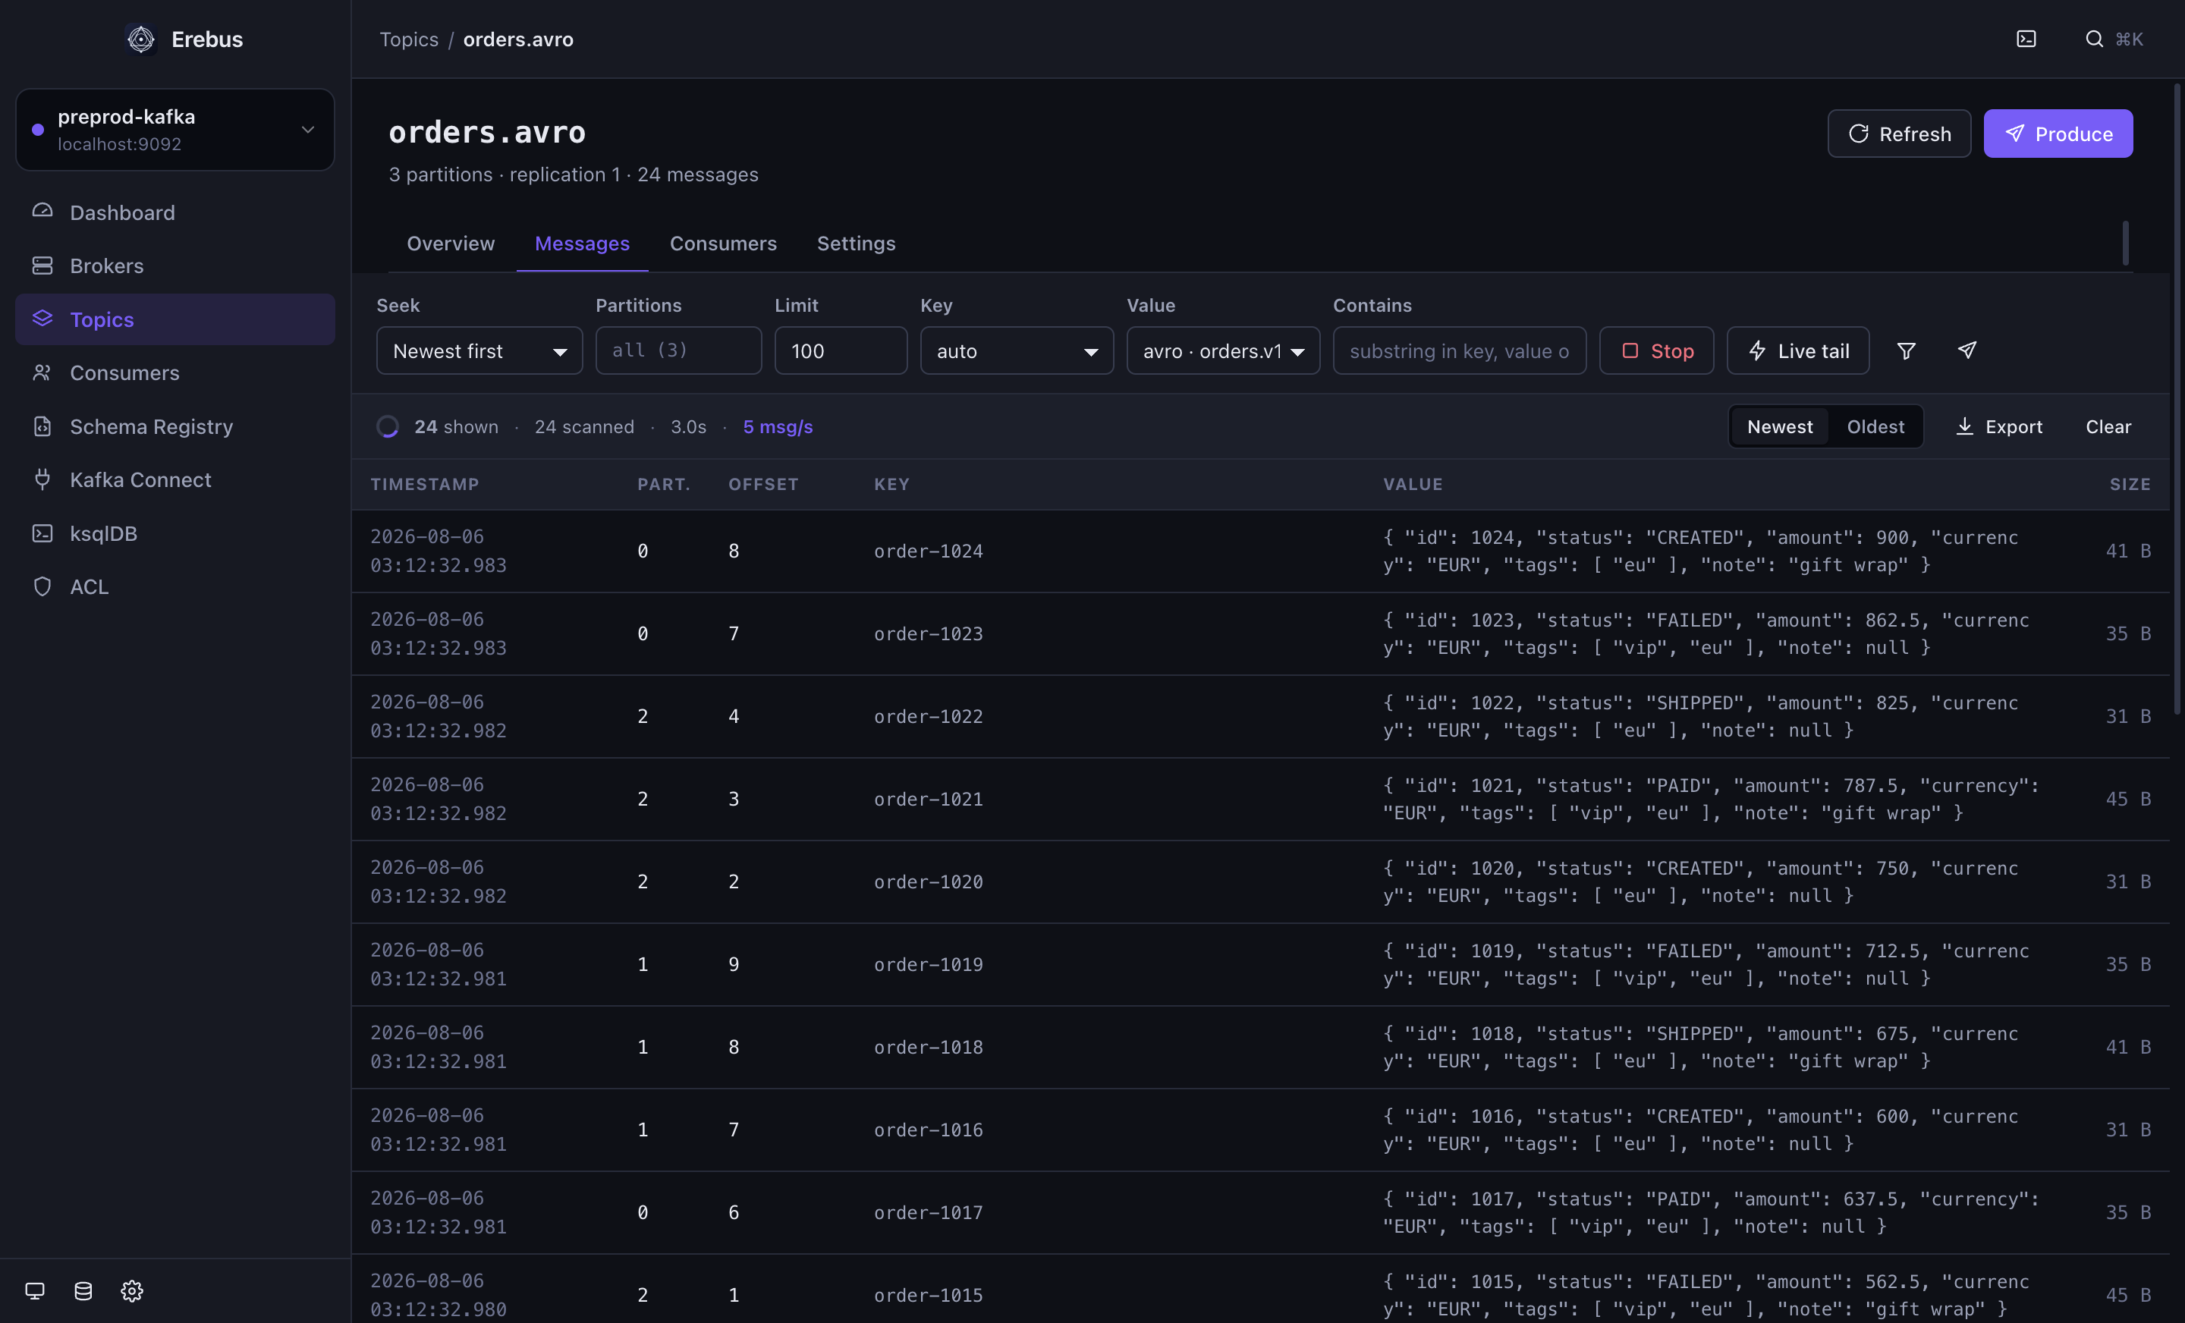The height and width of the screenshot is (1323, 2185).
Task: Switch to the Overview tab
Action: pyautogui.click(x=451, y=244)
